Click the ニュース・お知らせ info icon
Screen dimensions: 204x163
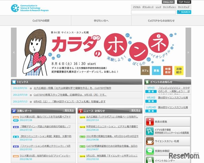[x=80, y=111]
